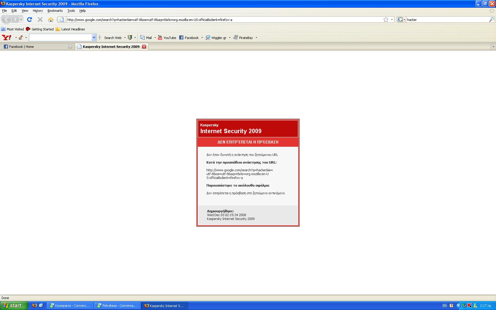Open the Windows start menu
This screenshot has width=496, height=310.
coord(14,306)
